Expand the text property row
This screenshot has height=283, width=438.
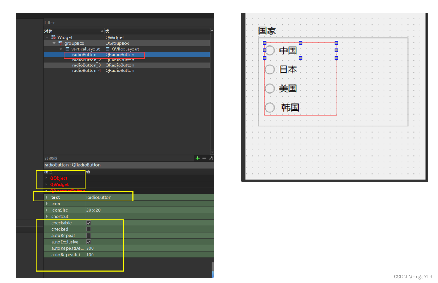pyautogui.click(x=47, y=197)
